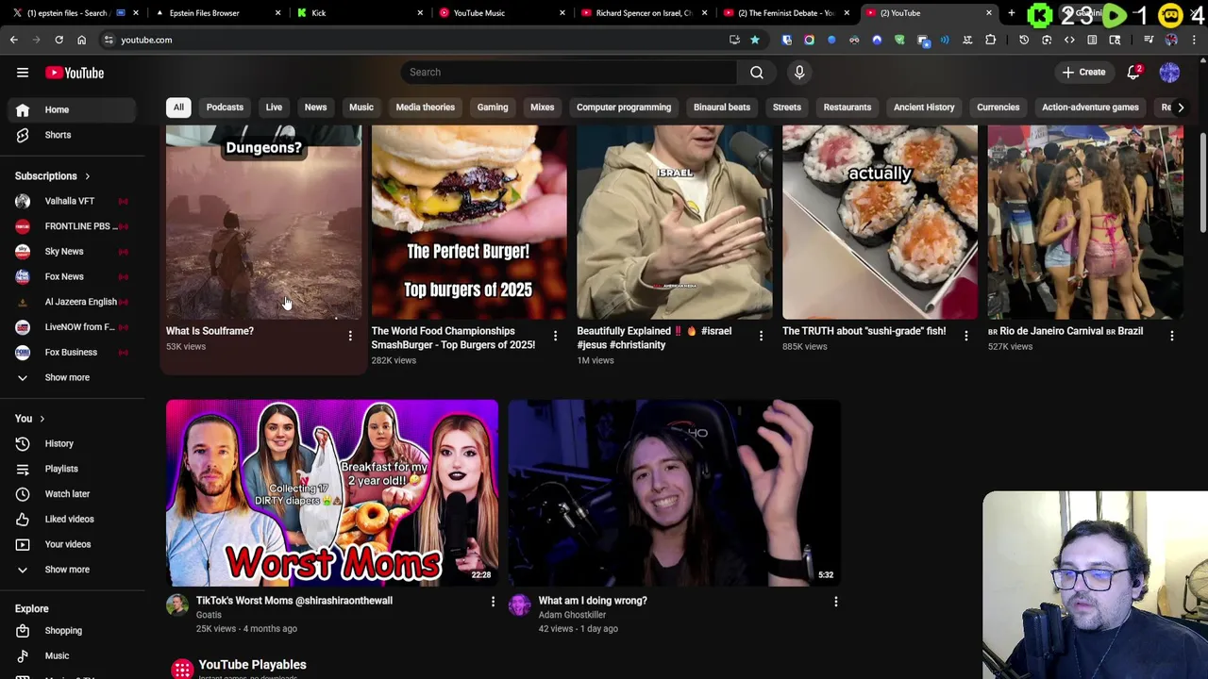Select the Gaming filter chip

493,108
